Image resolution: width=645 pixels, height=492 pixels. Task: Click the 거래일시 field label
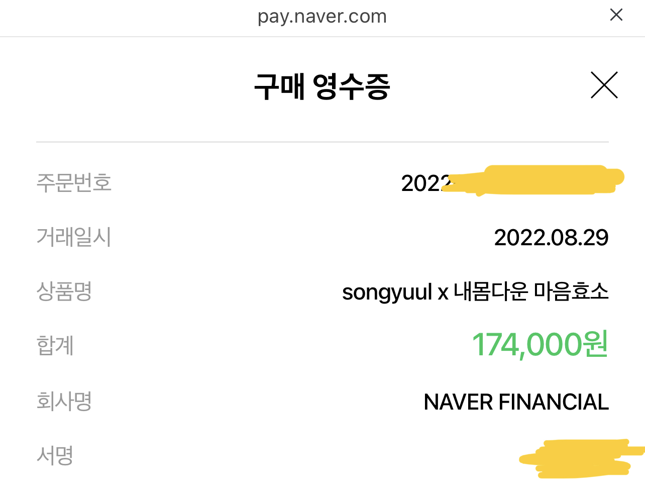[x=74, y=237]
